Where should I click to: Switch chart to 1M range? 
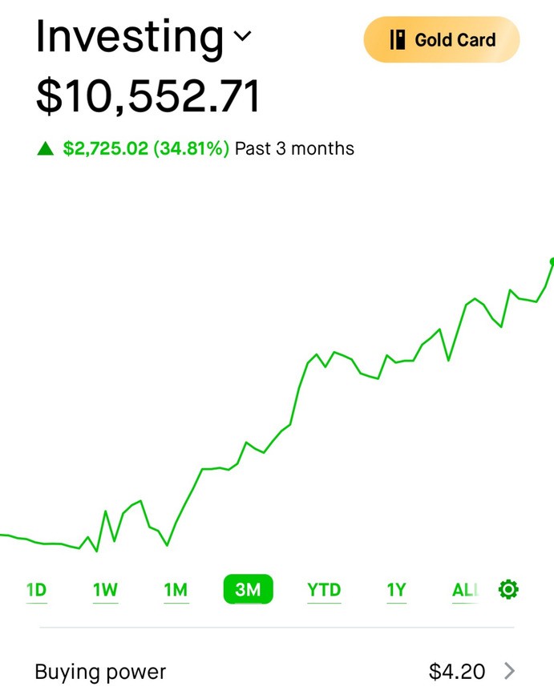click(x=176, y=590)
